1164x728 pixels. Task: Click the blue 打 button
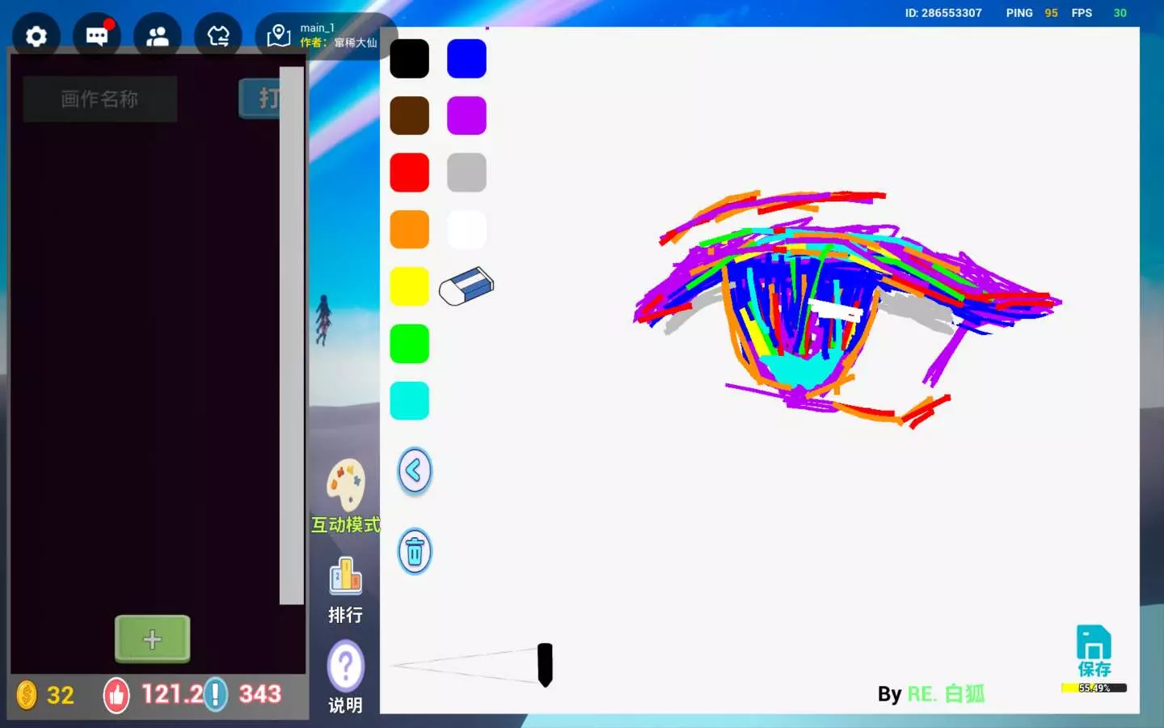tap(260, 99)
